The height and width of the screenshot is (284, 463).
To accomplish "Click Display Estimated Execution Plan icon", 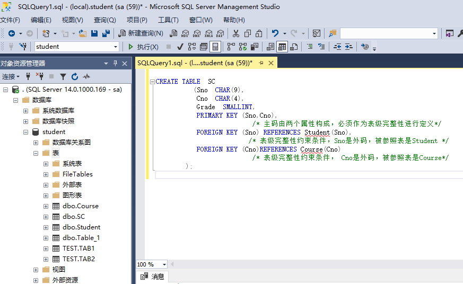I will pyautogui.click(x=192, y=47).
